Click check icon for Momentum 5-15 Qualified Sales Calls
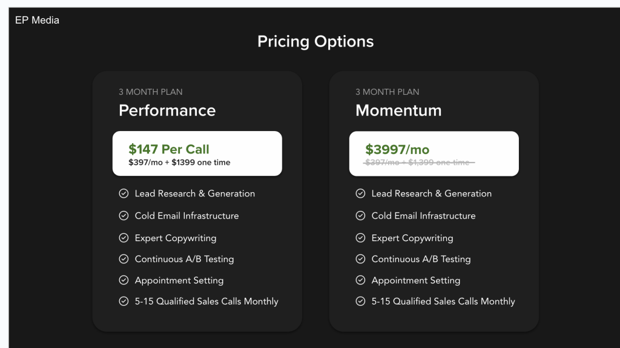Image resolution: width=620 pixels, height=348 pixels. point(360,301)
